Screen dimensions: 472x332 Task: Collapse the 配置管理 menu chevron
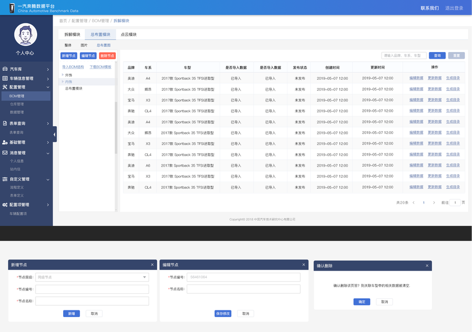click(48, 87)
